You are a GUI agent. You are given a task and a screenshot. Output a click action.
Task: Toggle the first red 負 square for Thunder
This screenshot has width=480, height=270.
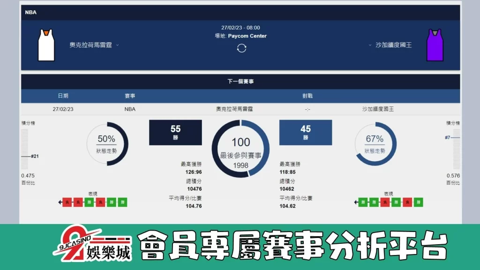67,202
